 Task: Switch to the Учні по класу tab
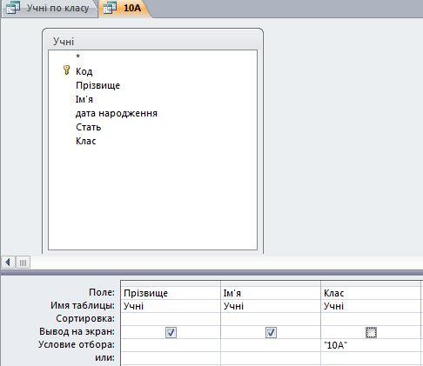50,9
